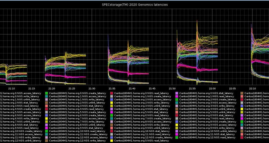The width and height of the screenshot is (269, 143).
Task: Click the salmon swatch for 3.NGS.stat_latency
Action: tap(47, 106)
